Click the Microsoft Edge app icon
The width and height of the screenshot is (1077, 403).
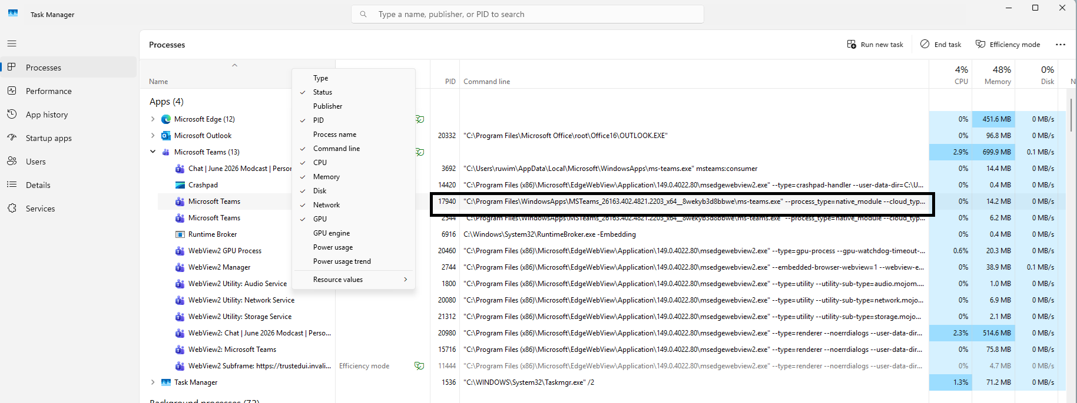pos(166,119)
